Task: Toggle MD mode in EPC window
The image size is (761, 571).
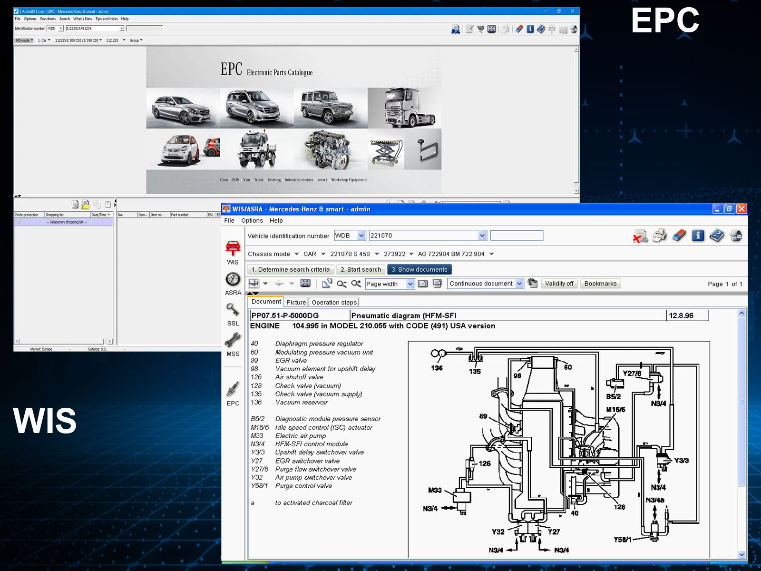Action: point(24,40)
